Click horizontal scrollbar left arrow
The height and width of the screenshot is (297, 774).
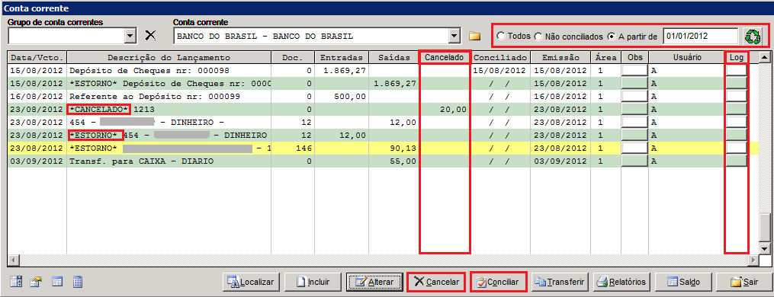pyautogui.click(x=13, y=260)
